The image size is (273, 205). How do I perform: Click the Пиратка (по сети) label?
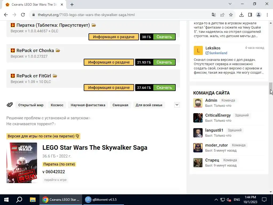[59, 164]
